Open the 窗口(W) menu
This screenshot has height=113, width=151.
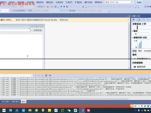pyautogui.click(x=88, y=2)
